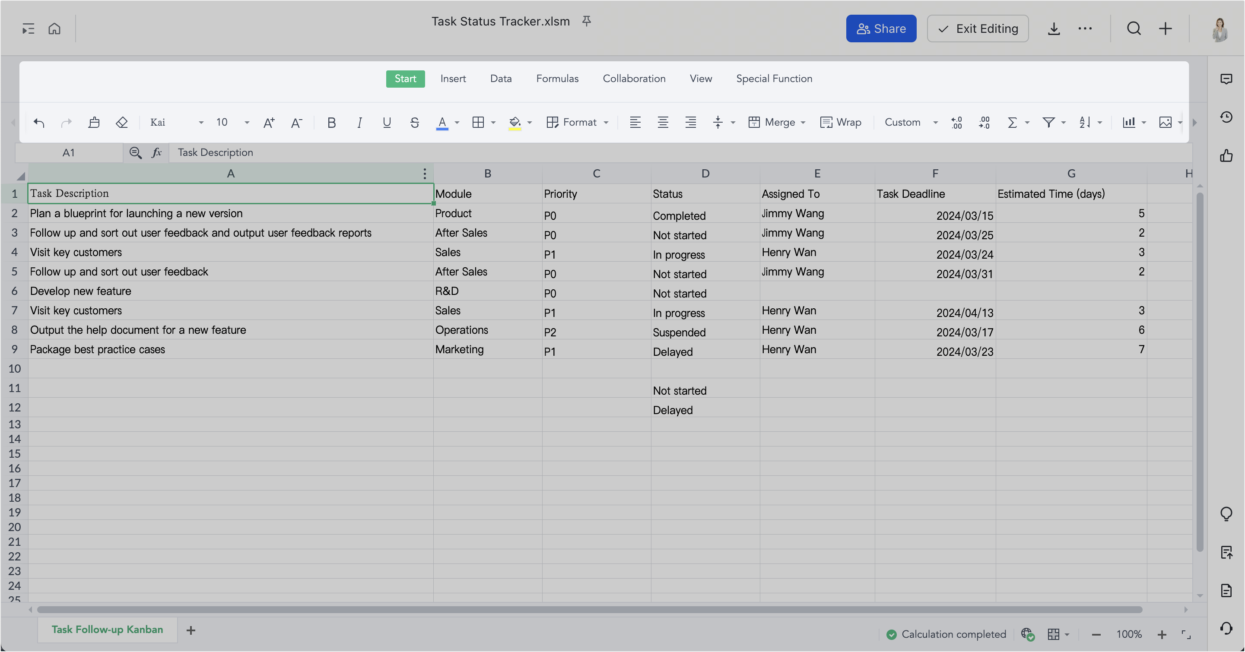Switch to the Formulas tab
Image resolution: width=1245 pixels, height=652 pixels.
pos(557,79)
